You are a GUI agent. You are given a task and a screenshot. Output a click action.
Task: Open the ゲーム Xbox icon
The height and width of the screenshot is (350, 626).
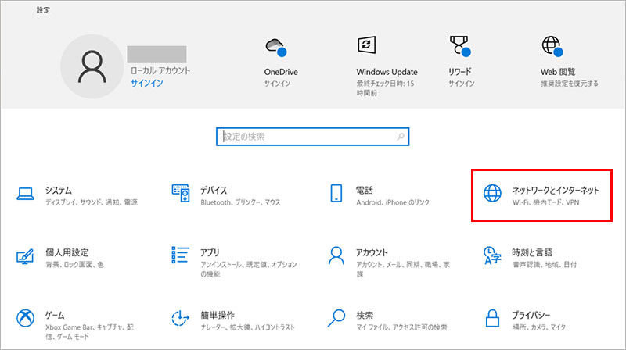25,318
